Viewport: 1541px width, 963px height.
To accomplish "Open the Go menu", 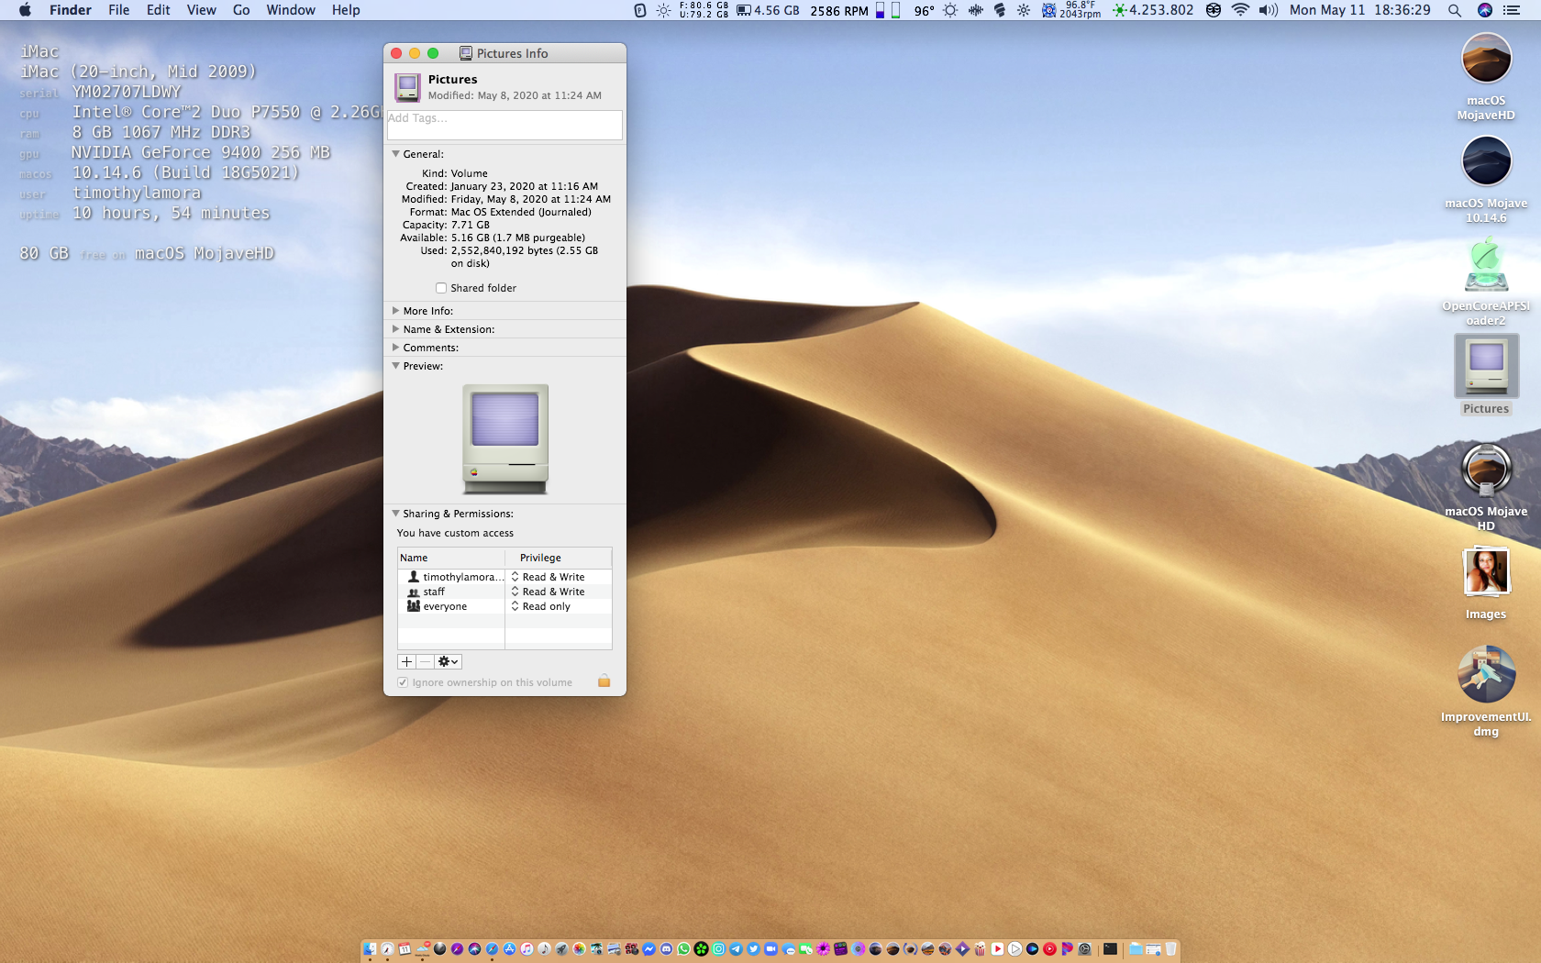I will pyautogui.click(x=241, y=10).
